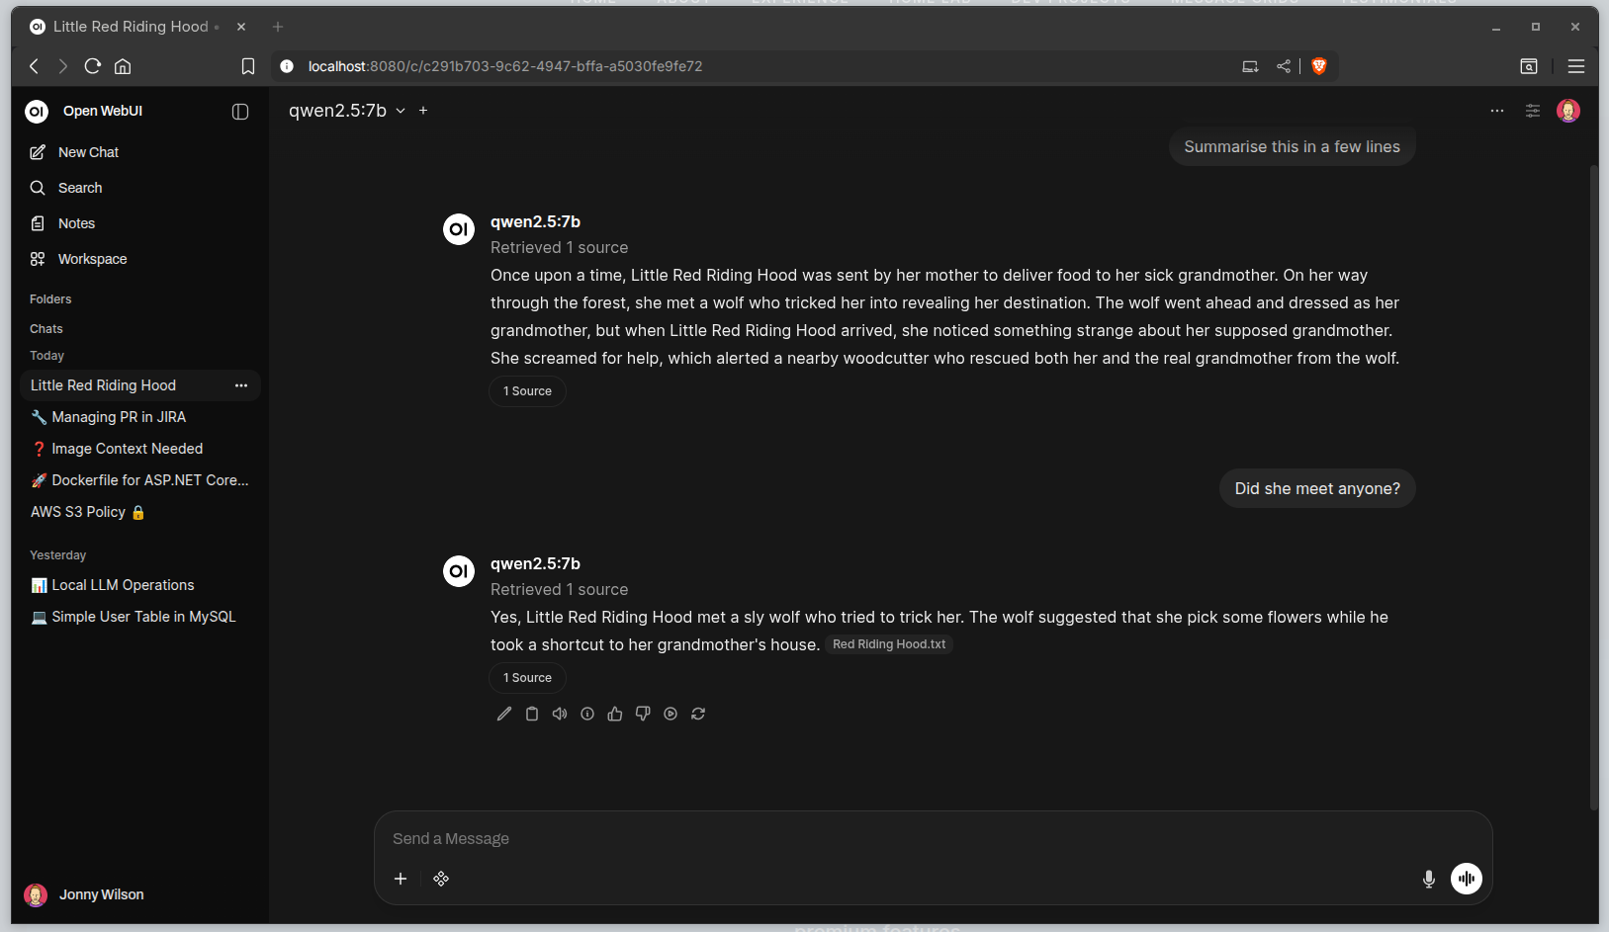The image size is (1609, 932).
Task: Regenerate the last response
Action: (x=698, y=714)
